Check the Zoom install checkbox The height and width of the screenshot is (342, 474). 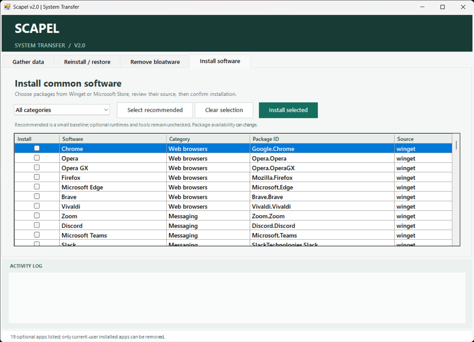pyautogui.click(x=37, y=215)
